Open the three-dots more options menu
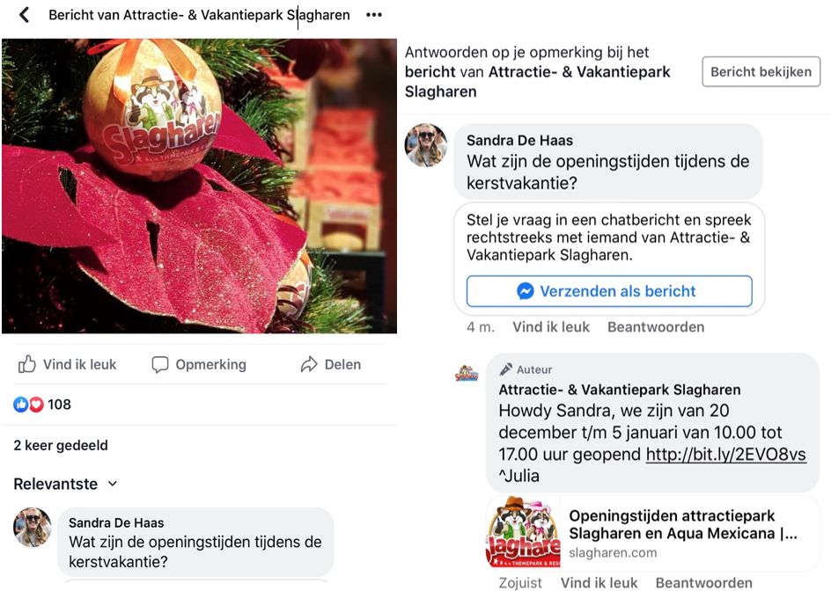This screenshot has width=831, height=606. [x=374, y=15]
